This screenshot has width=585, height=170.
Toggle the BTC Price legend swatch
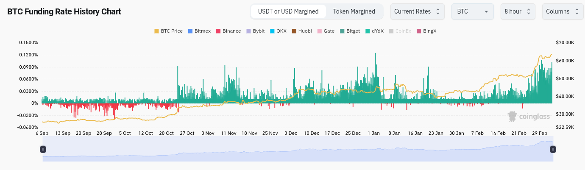coord(157,31)
